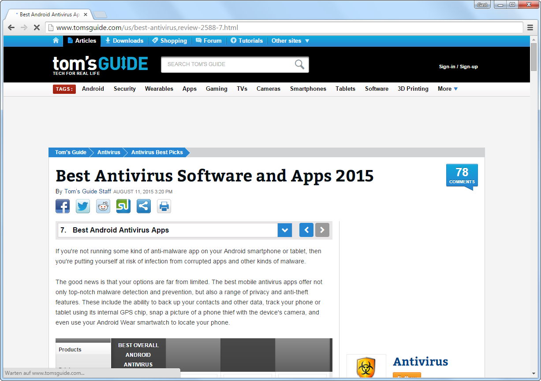This screenshot has height=381, width=541.
Task: Click the StumbleUpon share icon
Action: [123, 206]
